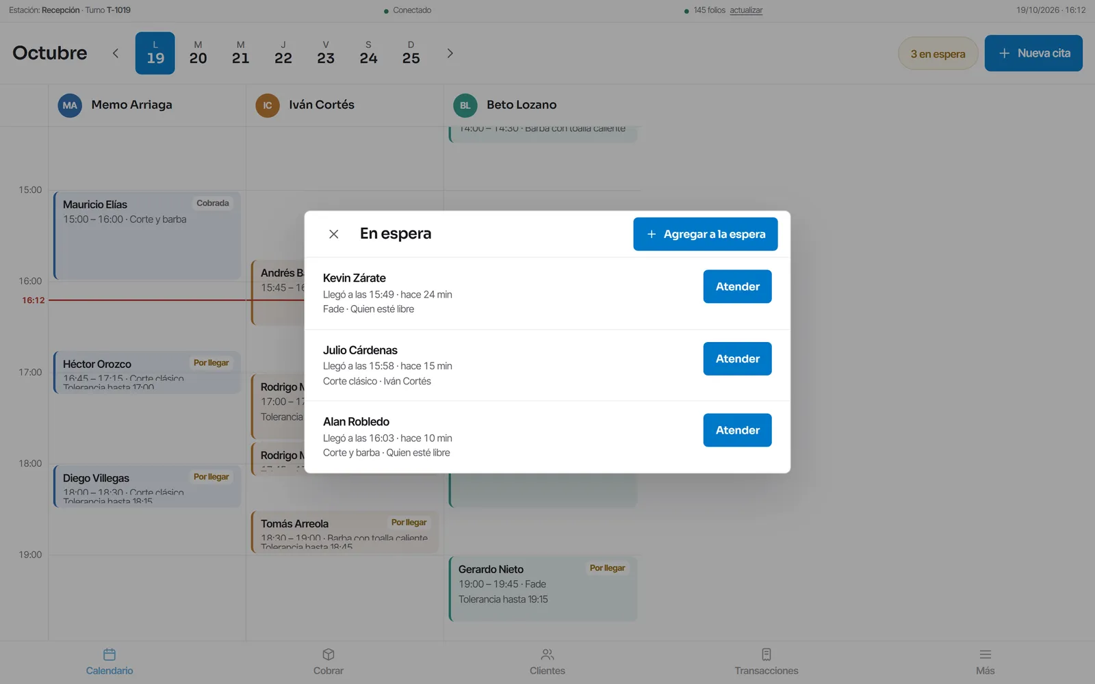Click Cobrada badge on Mauricio Elías card

point(213,203)
